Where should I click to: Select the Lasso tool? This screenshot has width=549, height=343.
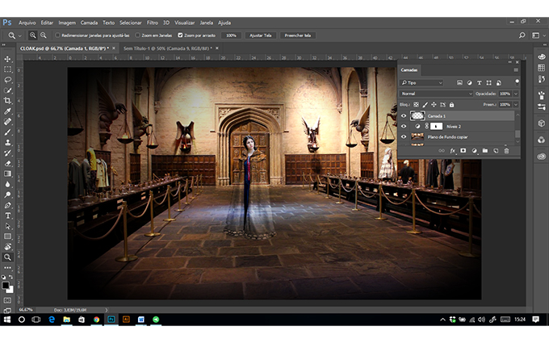[7, 80]
